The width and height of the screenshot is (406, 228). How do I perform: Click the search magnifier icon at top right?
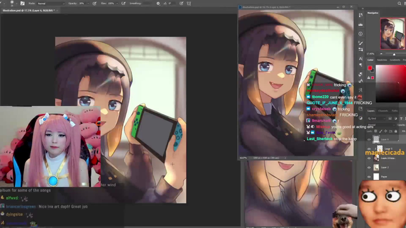click(399, 3)
